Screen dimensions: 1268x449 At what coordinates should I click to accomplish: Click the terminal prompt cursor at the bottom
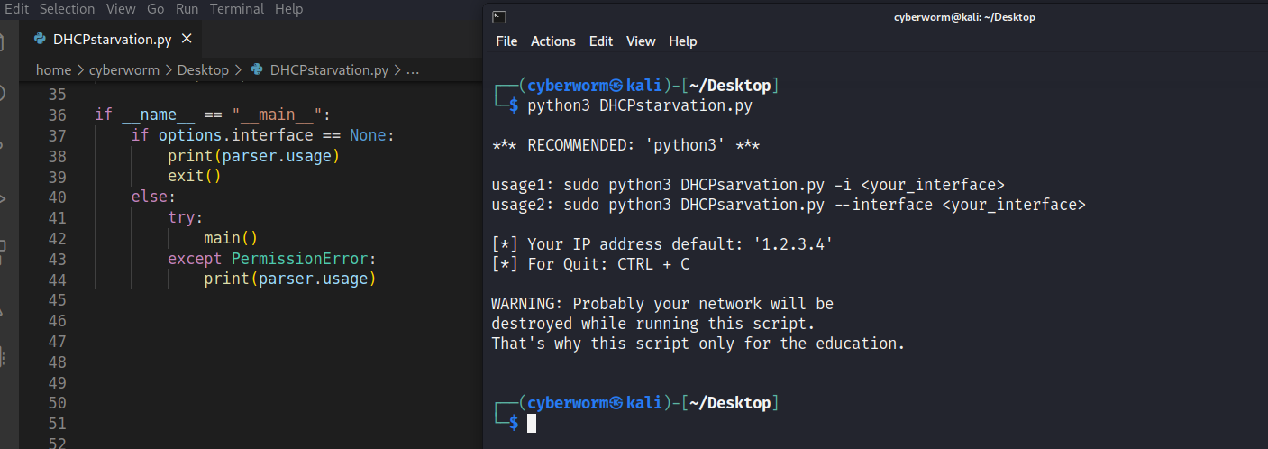pyautogui.click(x=532, y=423)
